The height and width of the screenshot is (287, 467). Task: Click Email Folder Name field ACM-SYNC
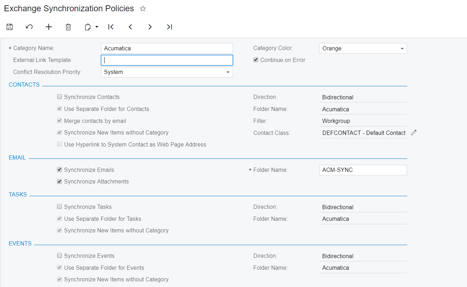tap(363, 170)
